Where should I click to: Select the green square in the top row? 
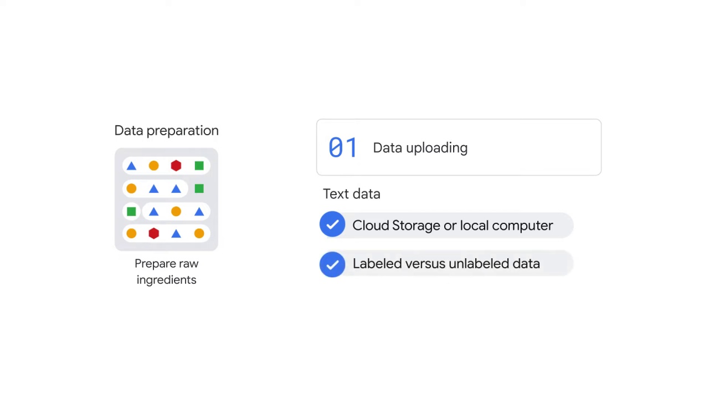pos(199,166)
